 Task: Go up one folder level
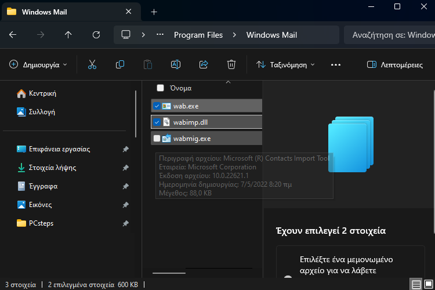(68, 35)
